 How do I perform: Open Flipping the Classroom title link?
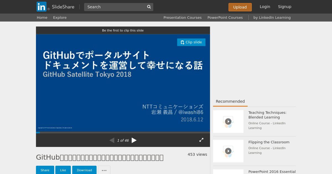pyautogui.click(x=269, y=142)
